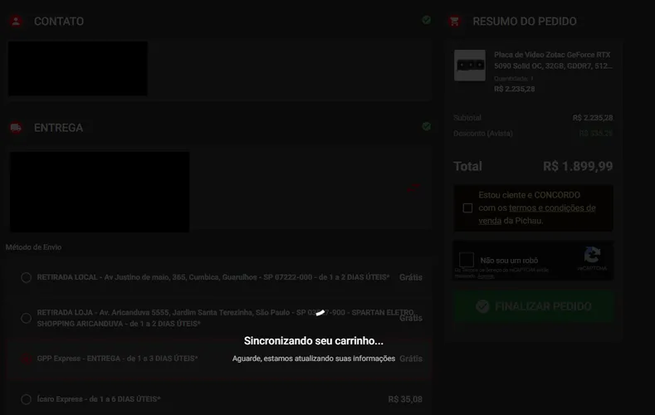This screenshot has height=415, width=655.
Task: Click the Placa de Vídeo Zotac product title
Action: point(553,60)
